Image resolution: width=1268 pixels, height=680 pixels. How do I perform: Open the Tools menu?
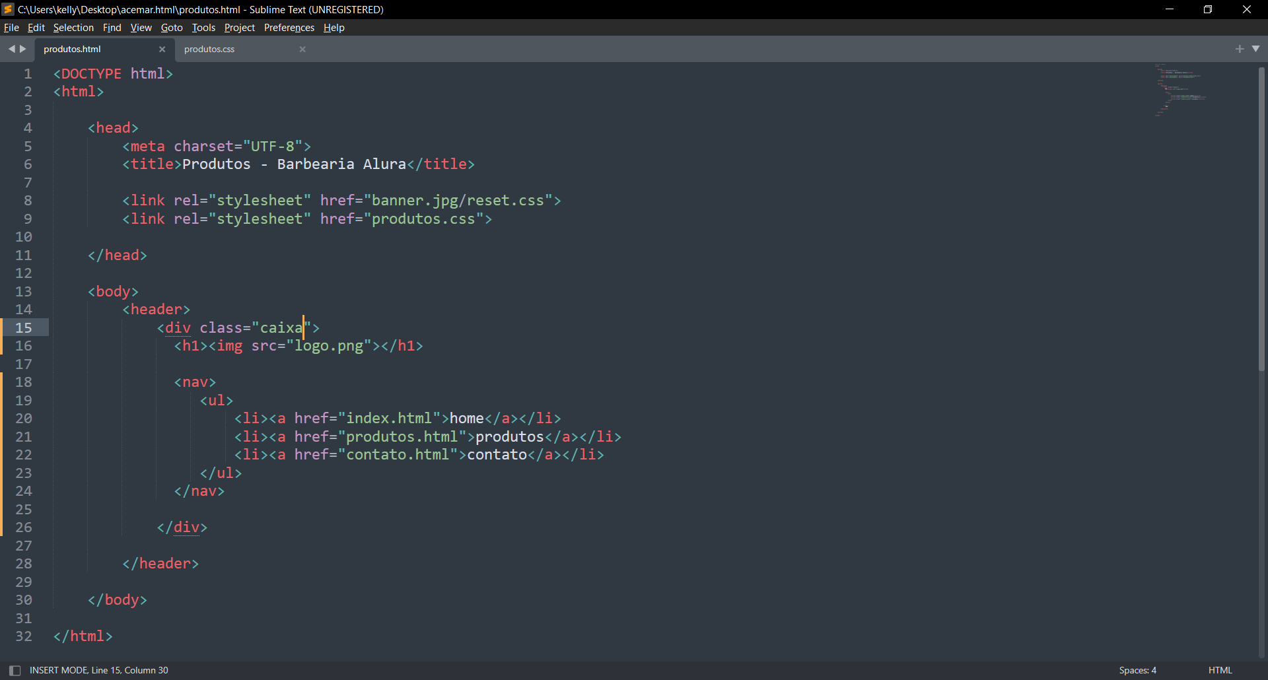203,28
